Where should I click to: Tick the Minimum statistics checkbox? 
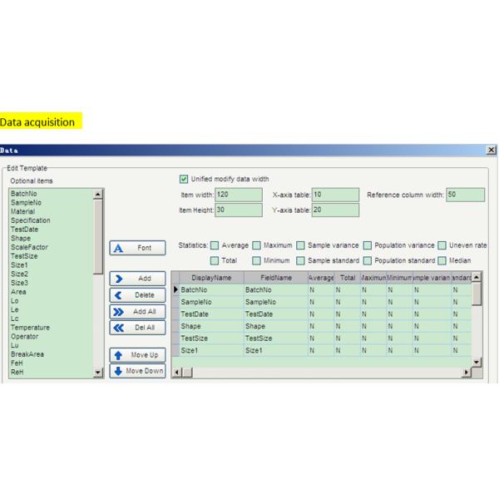click(257, 260)
